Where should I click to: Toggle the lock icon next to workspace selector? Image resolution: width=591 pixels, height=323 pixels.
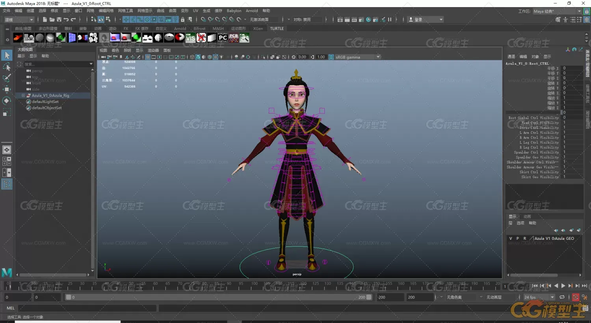click(x=587, y=11)
